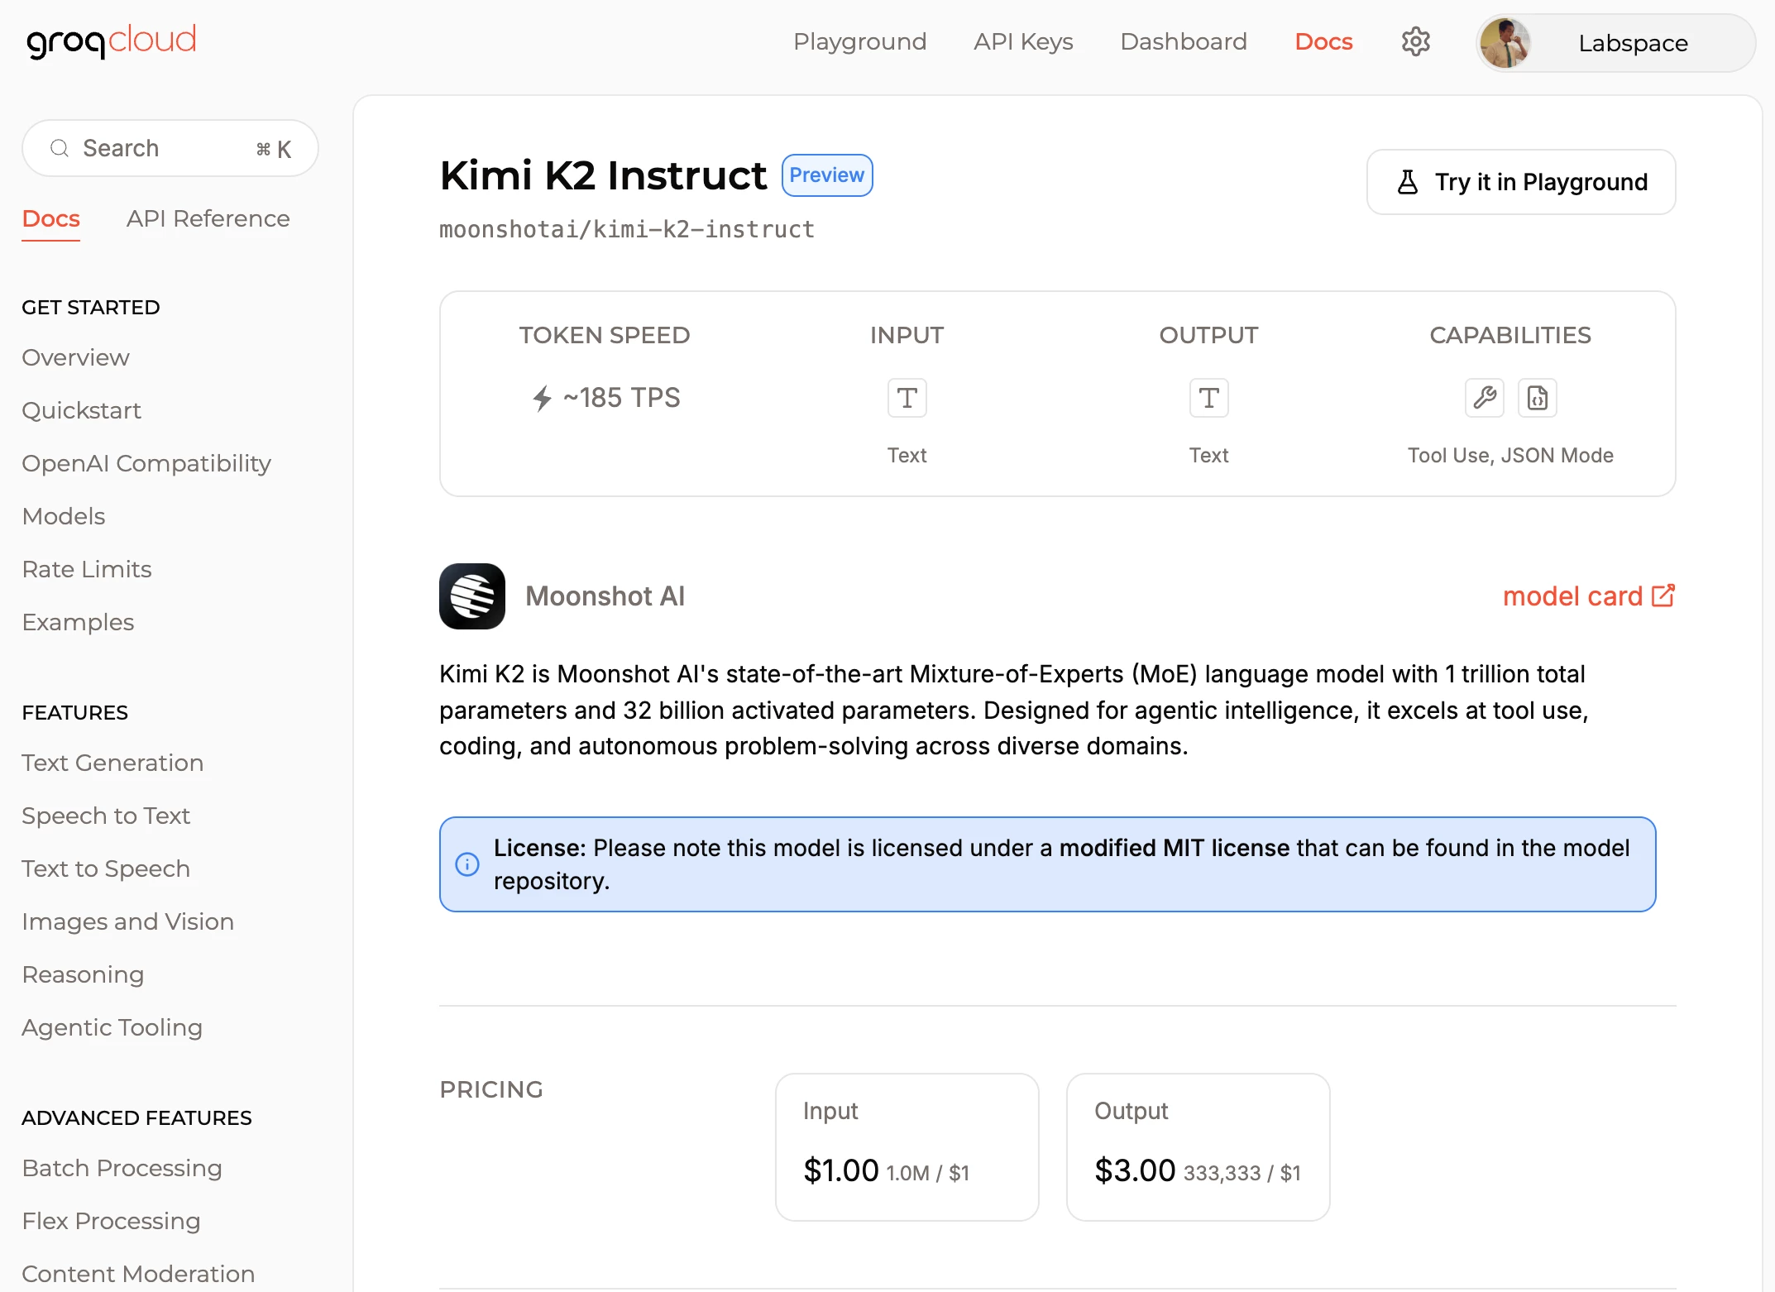1775x1292 pixels.
Task: Open the Overview docs page
Action: coord(75,358)
